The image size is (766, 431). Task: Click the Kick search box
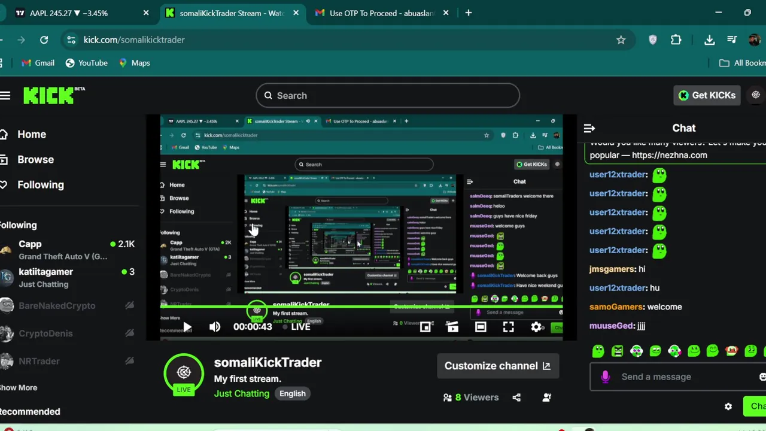coord(388,95)
